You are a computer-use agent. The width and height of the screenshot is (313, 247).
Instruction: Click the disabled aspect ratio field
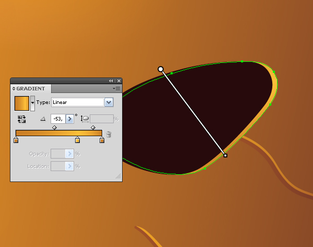pos(102,119)
